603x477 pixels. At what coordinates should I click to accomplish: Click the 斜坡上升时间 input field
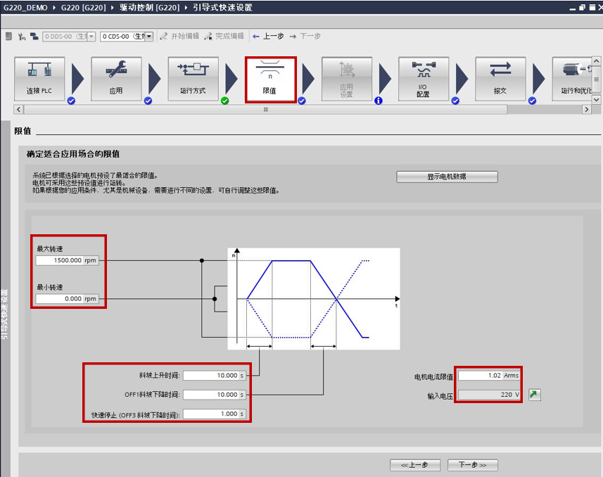[x=211, y=375]
